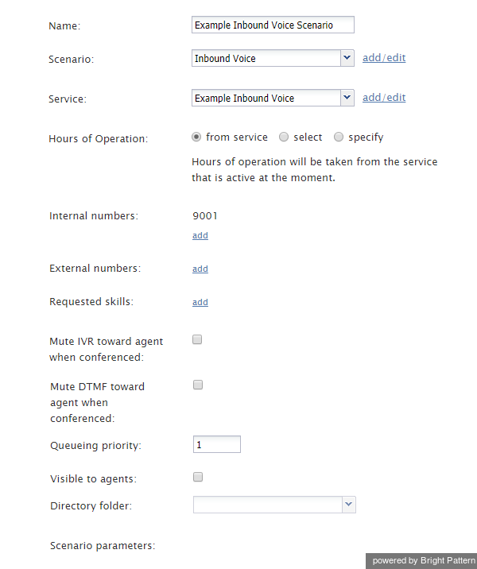
Task: Click the powered by Bright Pattern badge
Action: point(423,561)
